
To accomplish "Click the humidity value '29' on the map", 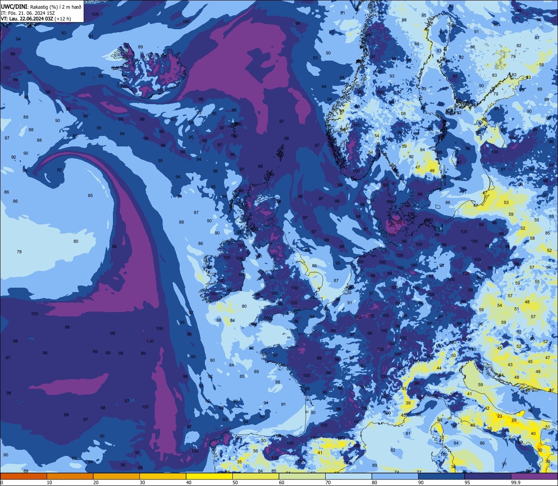I will (514, 420).
